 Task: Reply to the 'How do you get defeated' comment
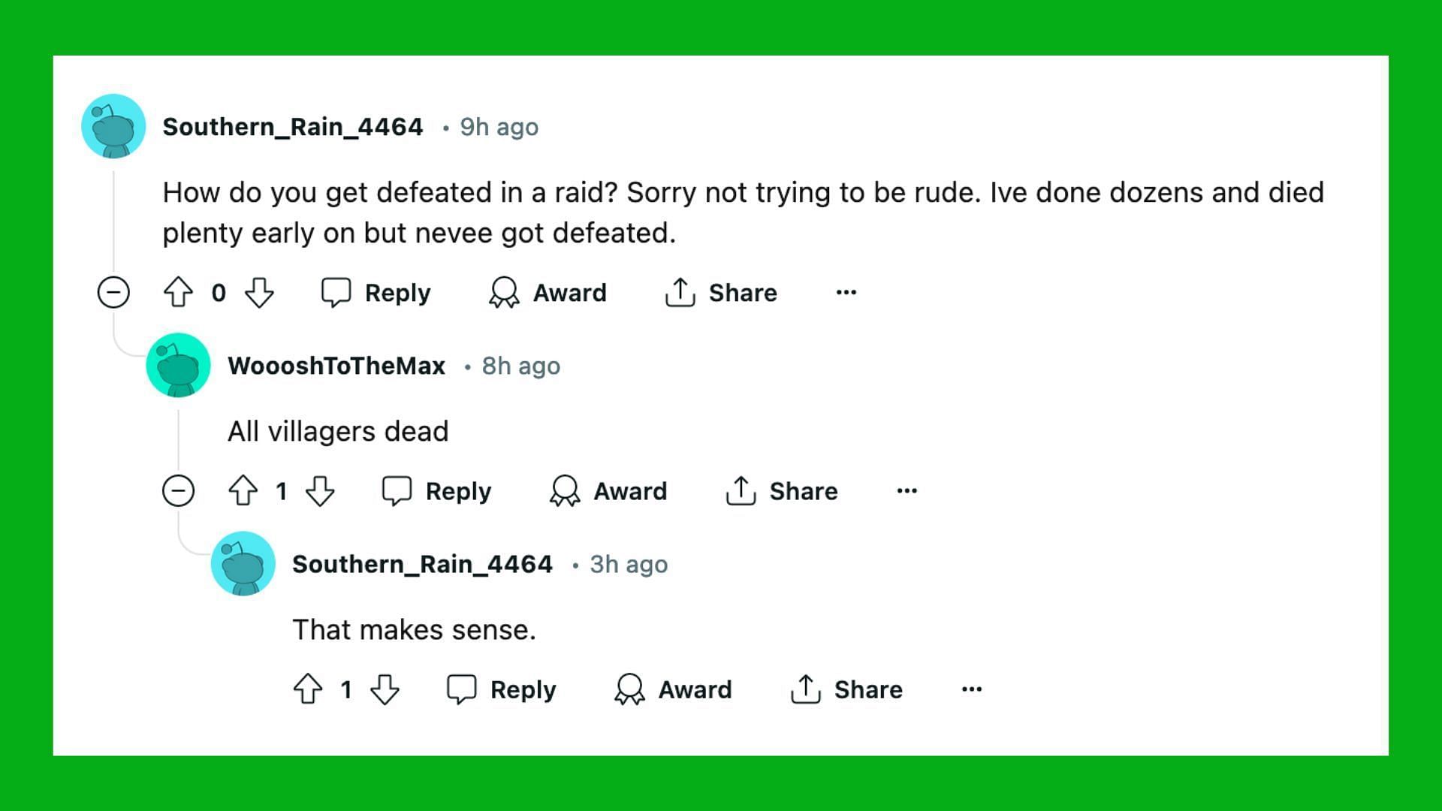(x=376, y=292)
